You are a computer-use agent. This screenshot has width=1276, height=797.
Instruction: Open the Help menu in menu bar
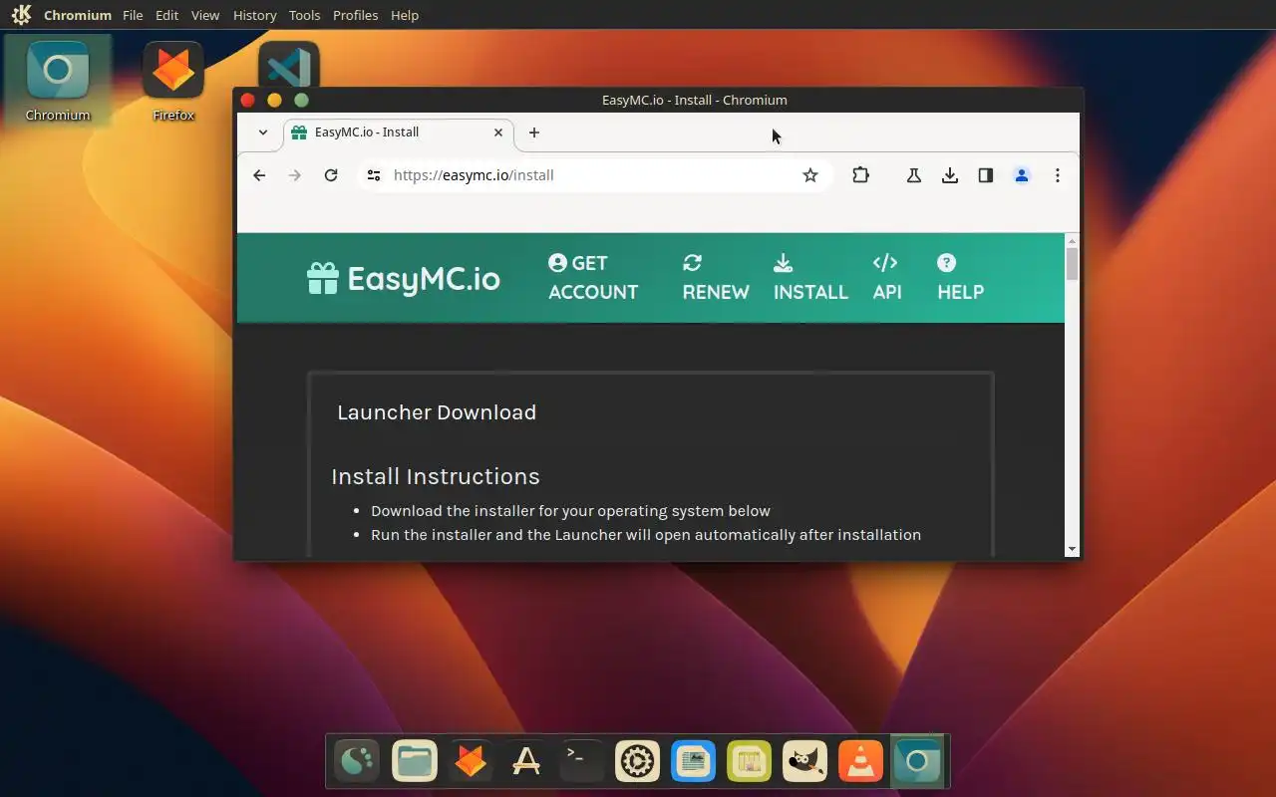[405, 15]
